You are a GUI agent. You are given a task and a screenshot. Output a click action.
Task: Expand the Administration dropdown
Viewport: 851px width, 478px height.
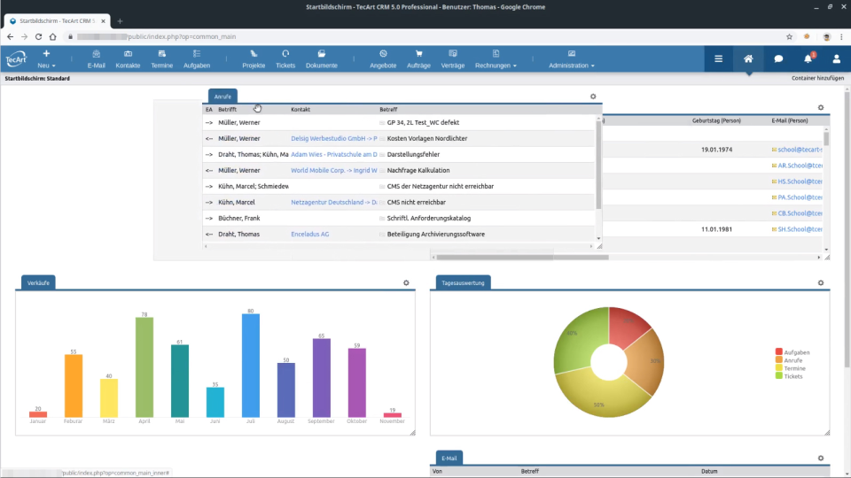(x=572, y=59)
